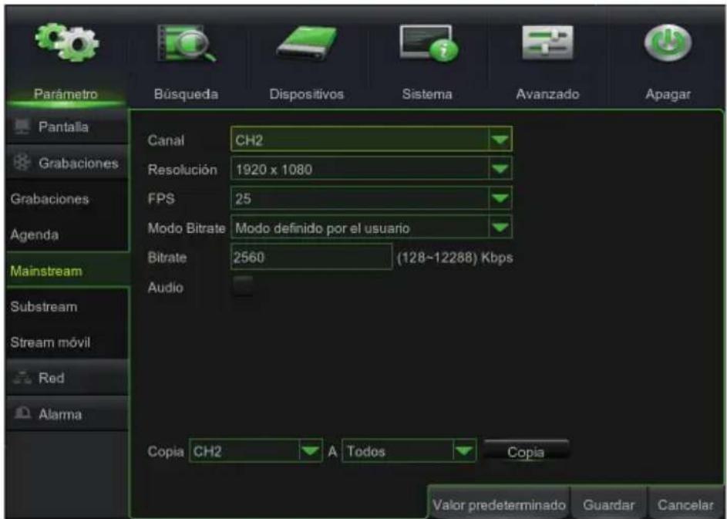Screen dimensions: 727x519
Task: Click the Cancelar button
Action: [685, 504]
